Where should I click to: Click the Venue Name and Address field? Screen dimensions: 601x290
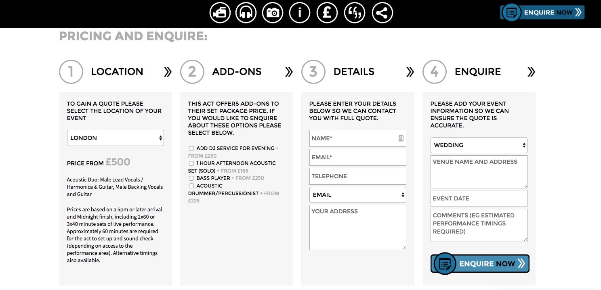[x=479, y=171]
